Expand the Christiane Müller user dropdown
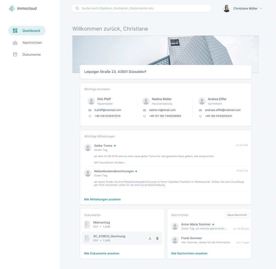This screenshot has height=269, width=276. click(x=261, y=8)
